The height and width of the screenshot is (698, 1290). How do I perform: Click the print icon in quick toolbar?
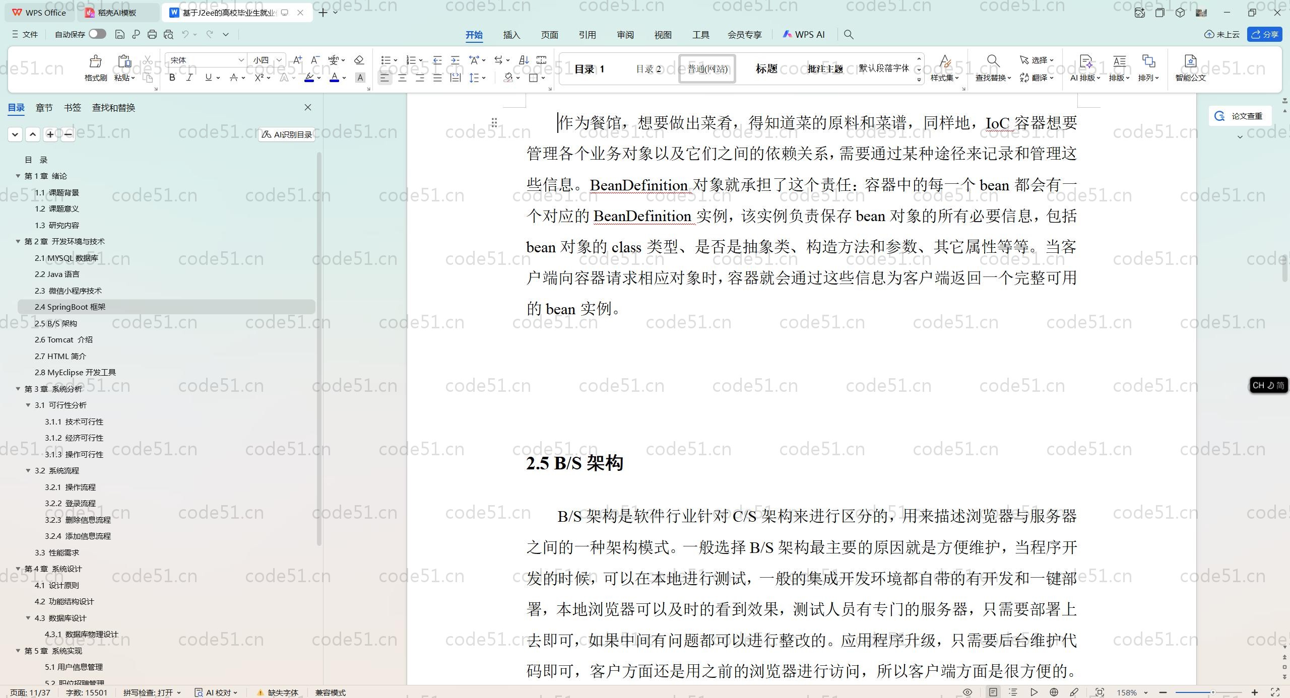(152, 34)
